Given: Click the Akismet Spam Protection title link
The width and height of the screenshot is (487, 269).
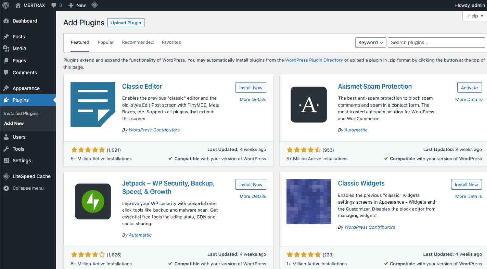Looking at the screenshot, I should click(x=375, y=86).
